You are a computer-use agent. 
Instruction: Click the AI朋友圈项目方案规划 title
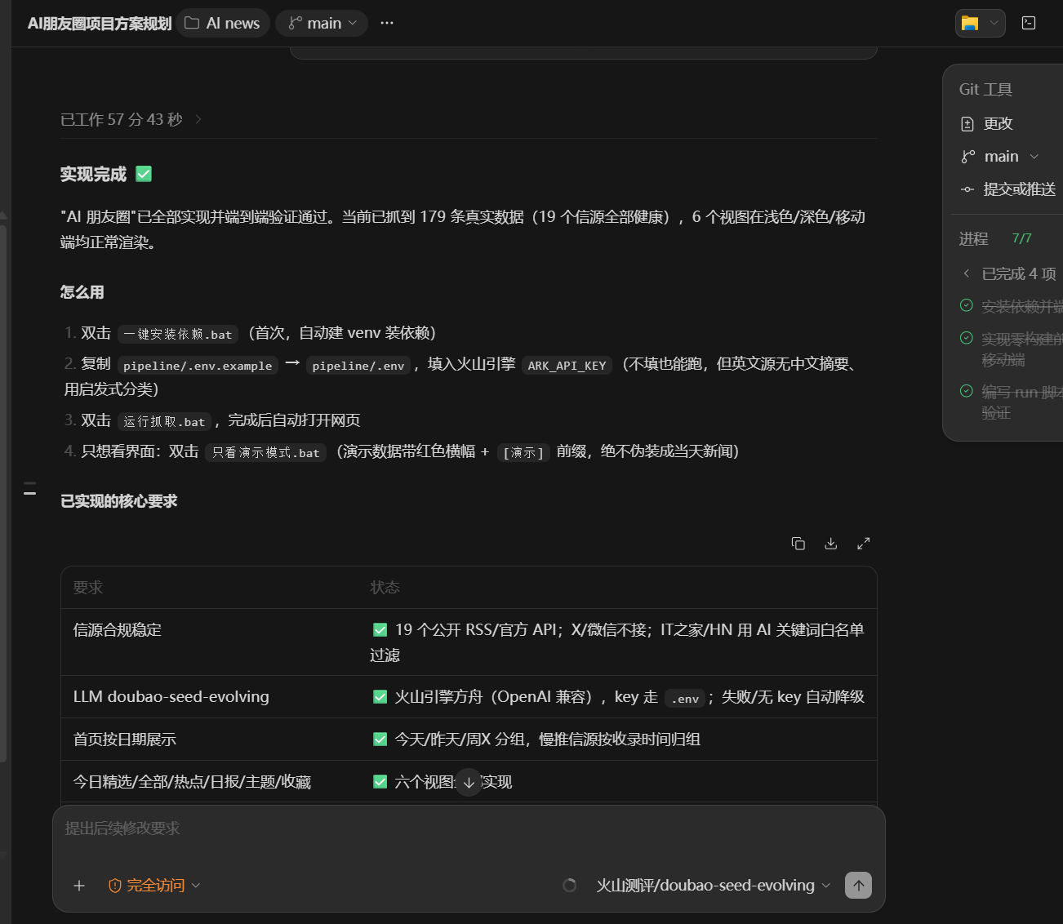click(x=100, y=24)
